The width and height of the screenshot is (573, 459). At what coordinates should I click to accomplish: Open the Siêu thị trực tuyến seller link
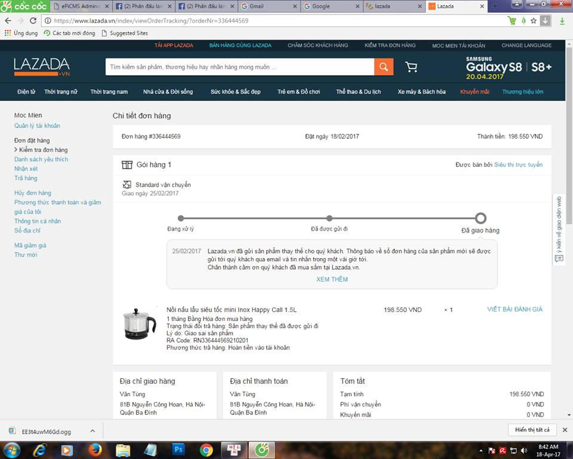pyautogui.click(x=518, y=165)
